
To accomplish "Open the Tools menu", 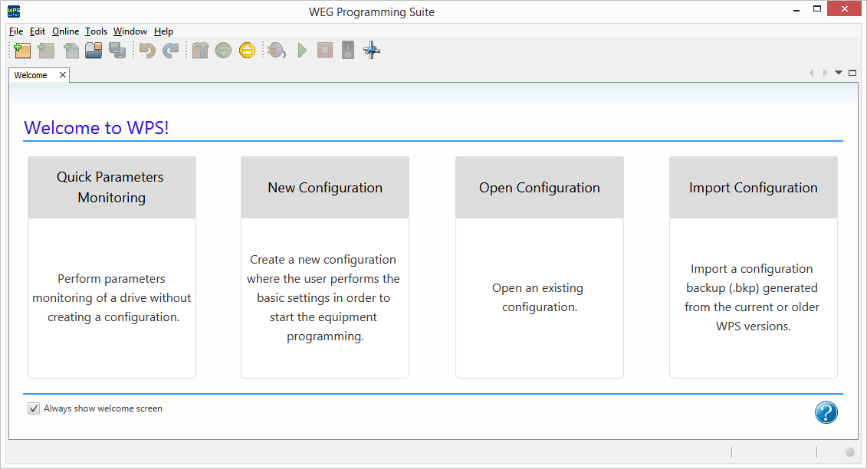I will [96, 31].
